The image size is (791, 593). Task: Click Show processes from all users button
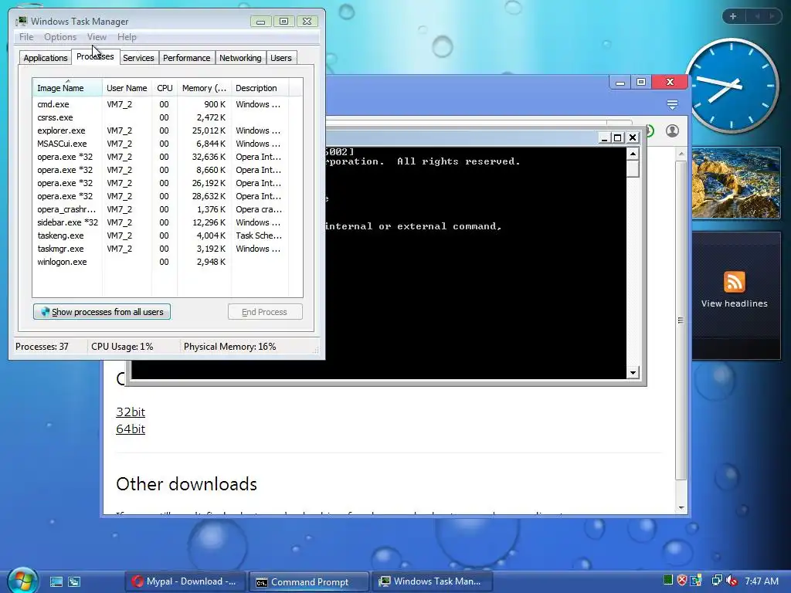pos(102,312)
